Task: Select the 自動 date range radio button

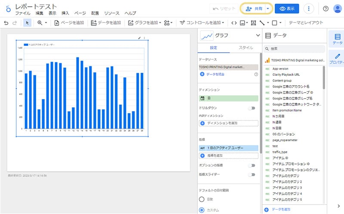Action: (x=202, y=199)
